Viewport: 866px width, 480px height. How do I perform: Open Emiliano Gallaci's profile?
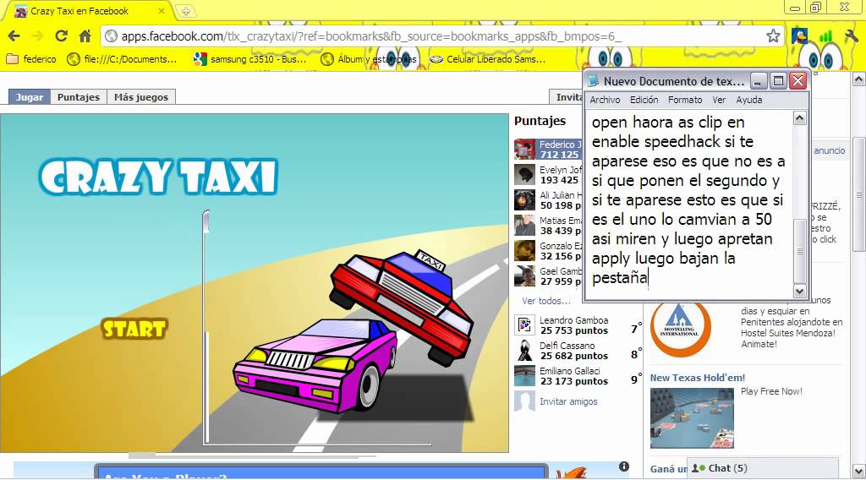[x=570, y=371]
